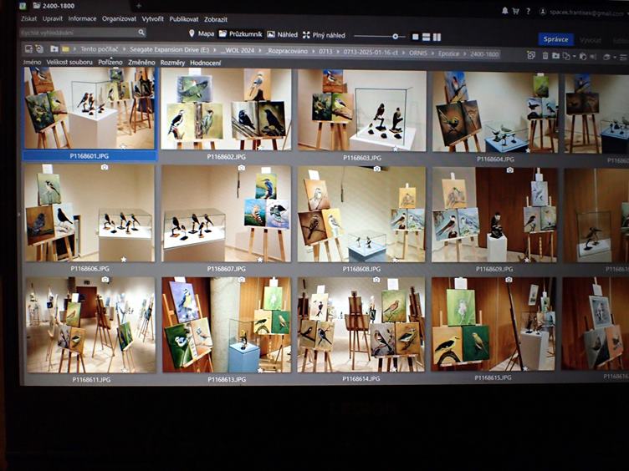Open the Zobrazit menu
Image resolution: width=629 pixels, height=471 pixels.
pyautogui.click(x=216, y=19)
